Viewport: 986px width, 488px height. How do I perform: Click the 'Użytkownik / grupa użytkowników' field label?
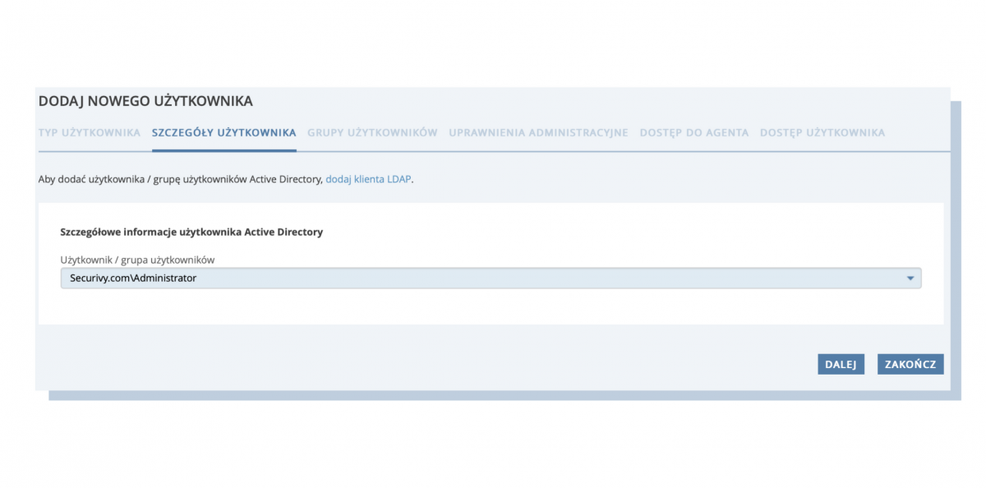coord(137,260)
